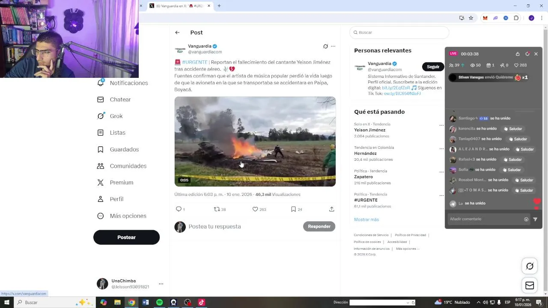Screen dimensions: 548x308
Task: Bookmark the post with 24 bookmarks
Action: [x=293, y=209]
